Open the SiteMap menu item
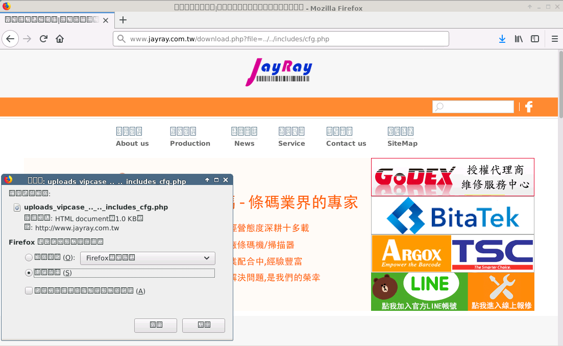The width and height of the screenshot is (563, 346). point(402,137)
